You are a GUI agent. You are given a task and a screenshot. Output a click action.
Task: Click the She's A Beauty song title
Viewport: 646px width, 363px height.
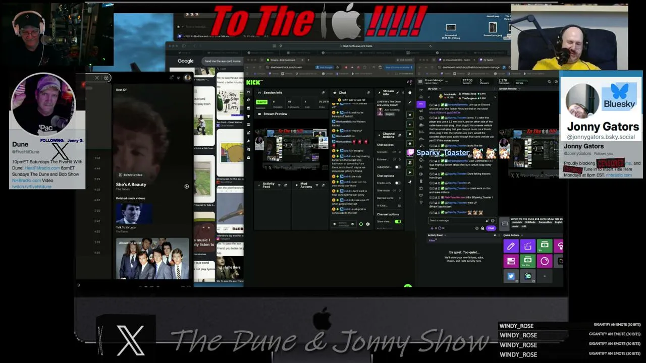tap(131, 185)
